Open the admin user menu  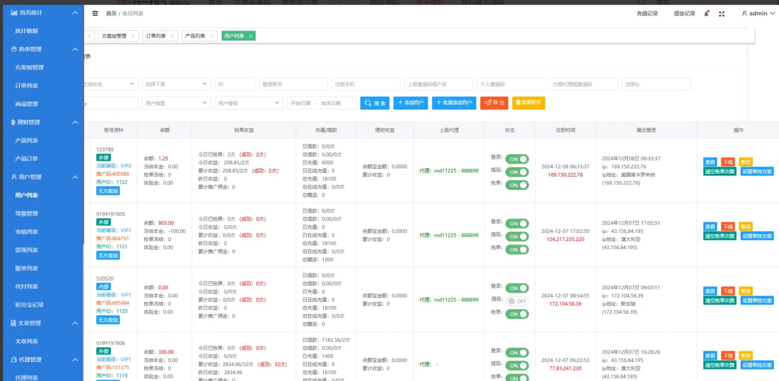(758, 13)
